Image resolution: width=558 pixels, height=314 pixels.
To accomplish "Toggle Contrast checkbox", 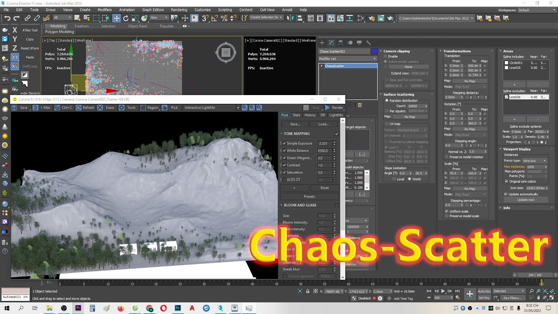I will point(284,165).
